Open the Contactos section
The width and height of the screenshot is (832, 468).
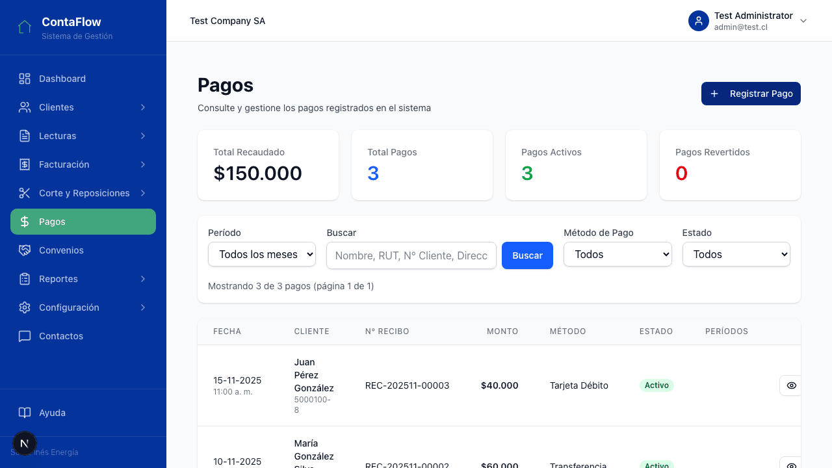coord(83,336)
